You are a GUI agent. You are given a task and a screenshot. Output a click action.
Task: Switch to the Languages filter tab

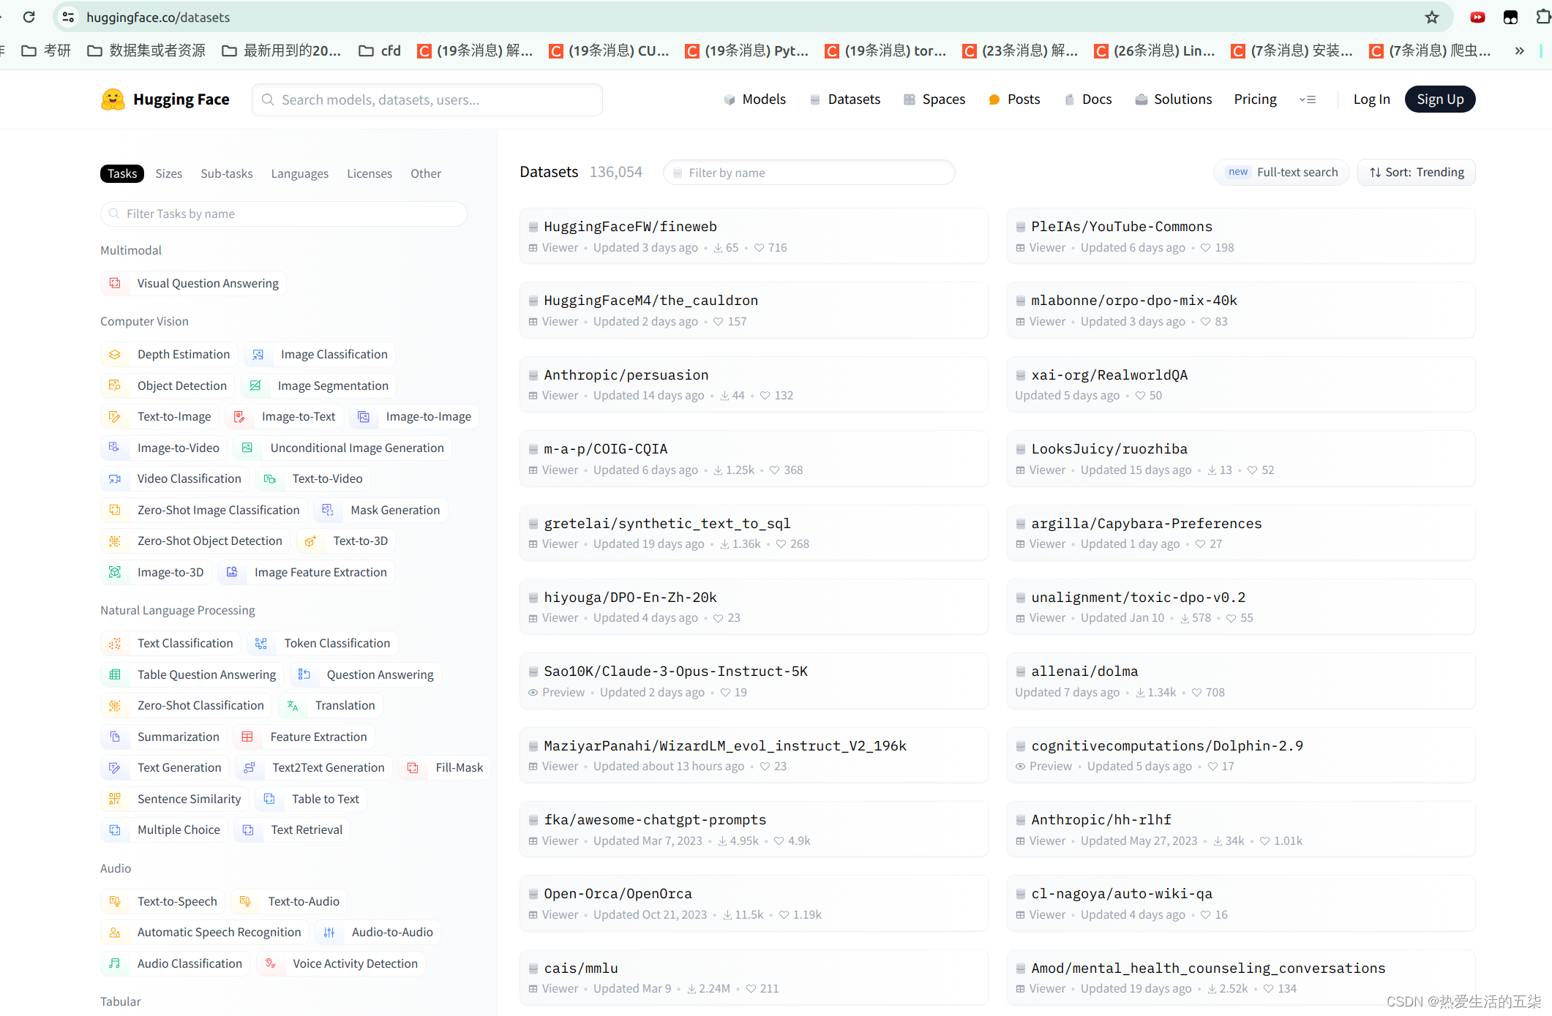pyautogui.click(x=299, y=173)
